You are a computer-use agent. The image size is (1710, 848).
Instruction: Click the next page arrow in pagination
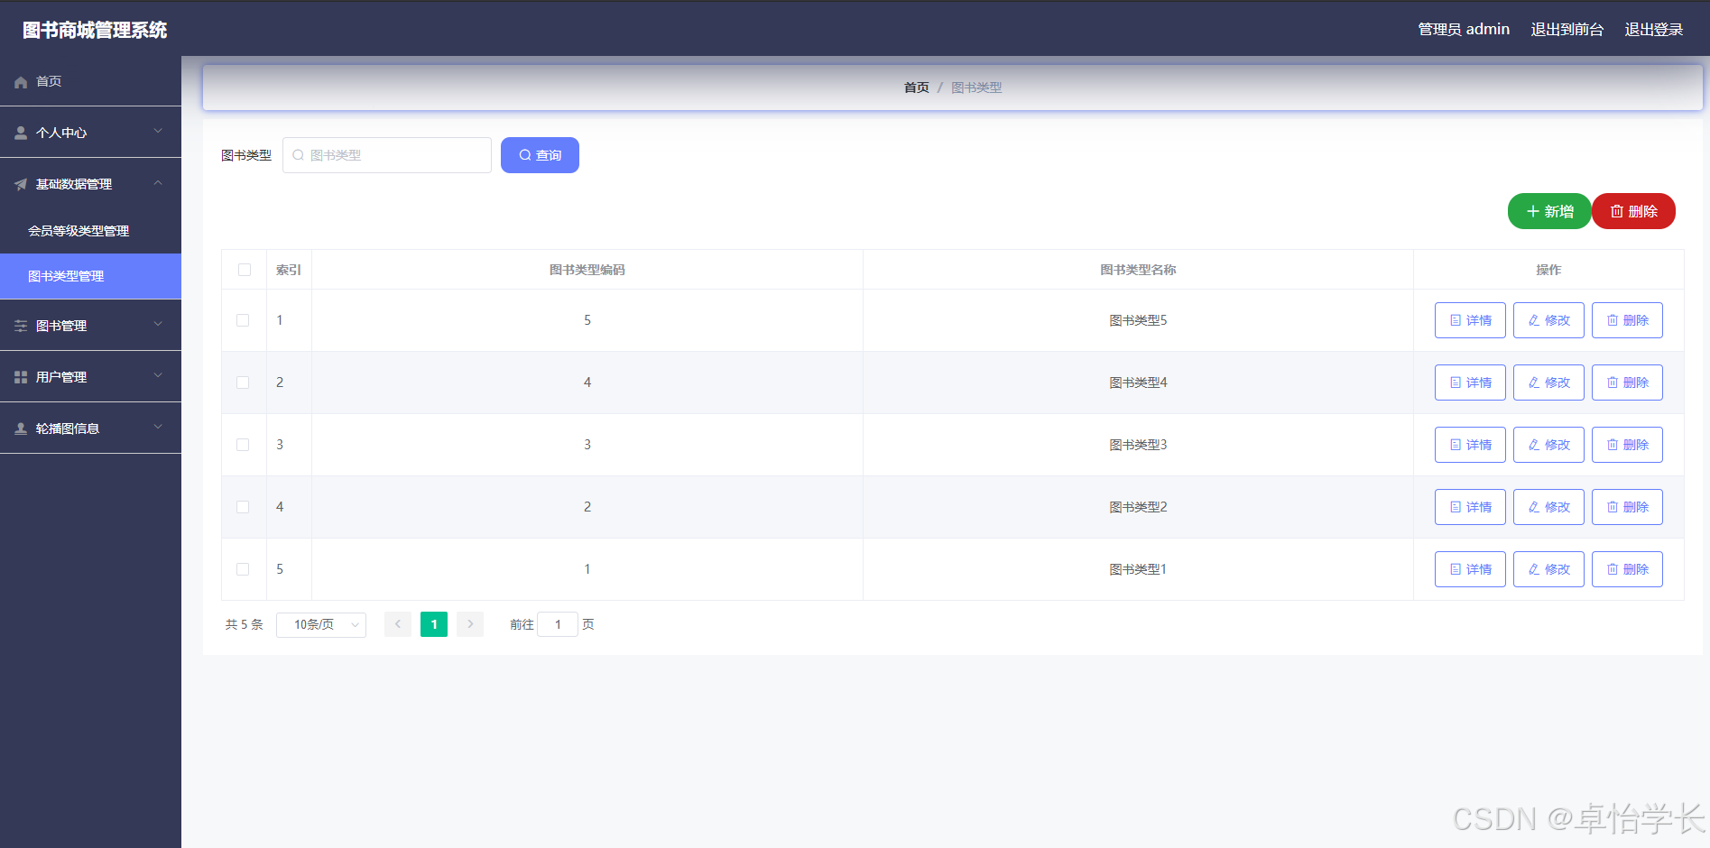470,624
